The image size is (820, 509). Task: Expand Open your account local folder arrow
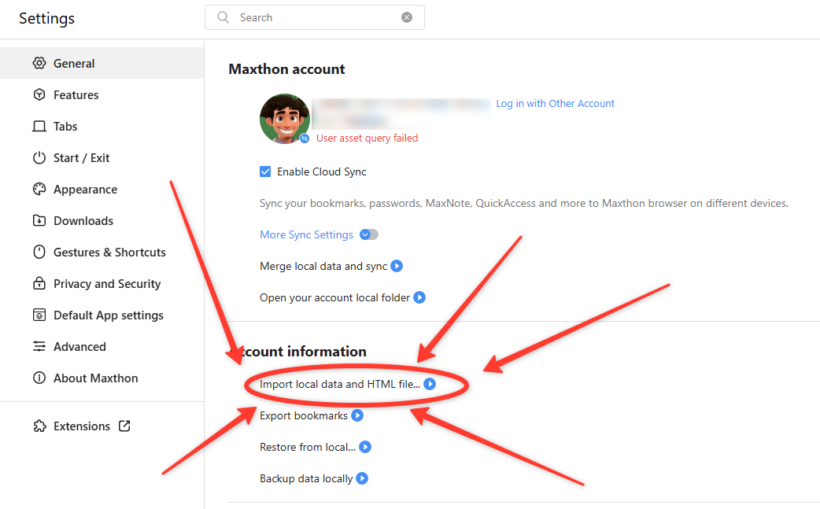click(419, 297)
